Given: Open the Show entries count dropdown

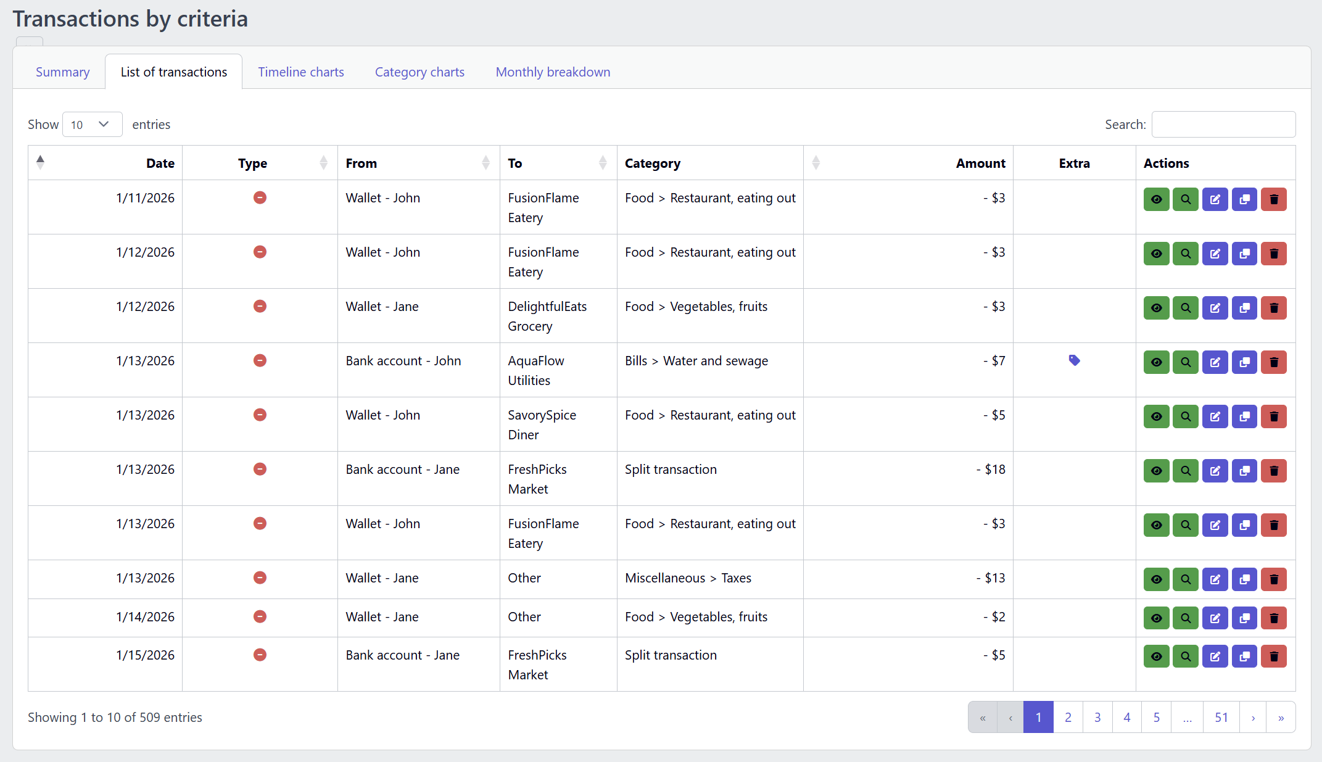Looking at the screenshot, I should pyautogui.click(x=92, y=125).
